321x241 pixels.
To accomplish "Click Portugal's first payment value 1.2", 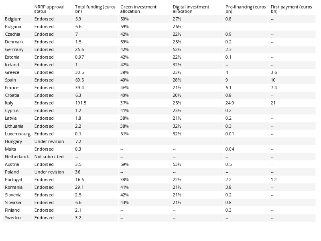I will tap(274, 180).
